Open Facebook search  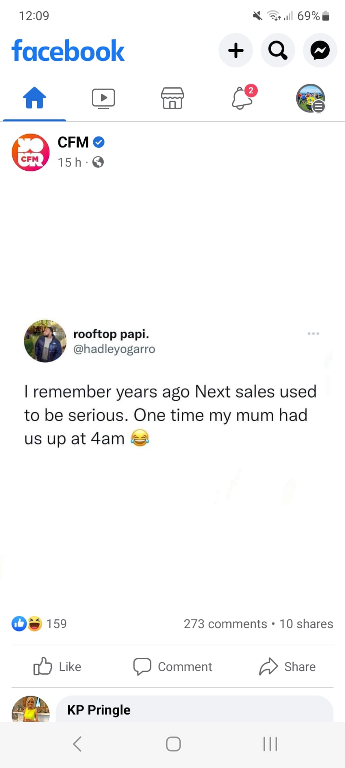tap(278, 50)
